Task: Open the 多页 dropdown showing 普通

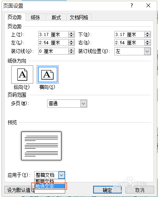Action: pyautogui.click(x=67, y=103)
